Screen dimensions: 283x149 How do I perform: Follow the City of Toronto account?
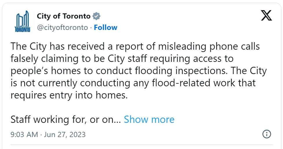coord(106,28)
